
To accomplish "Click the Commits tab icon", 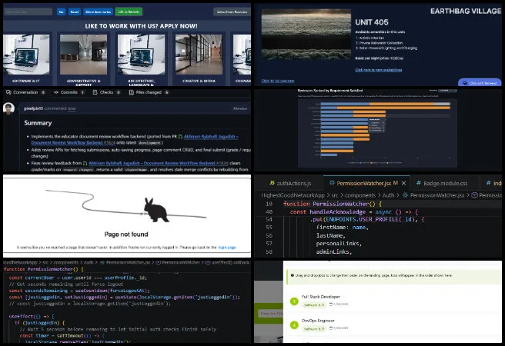I will [x=56, y=92].
